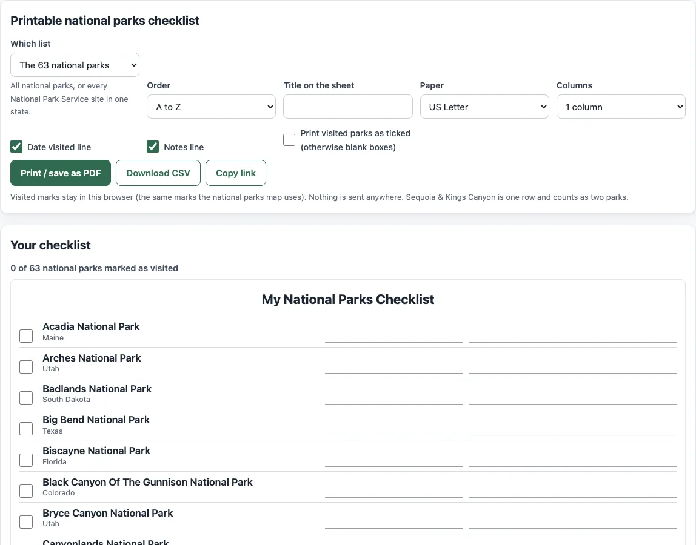Click the Biscayne National Park name
This screenshot has height=545, width=696.
tap(96, 451)
